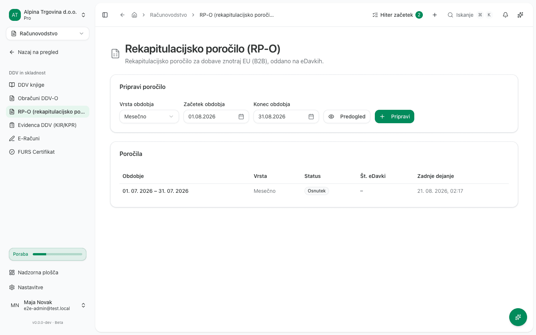The height and width of the screenshot is (335, 536).
Task: Open Nadzorna plošča
Action: point(48,272)
